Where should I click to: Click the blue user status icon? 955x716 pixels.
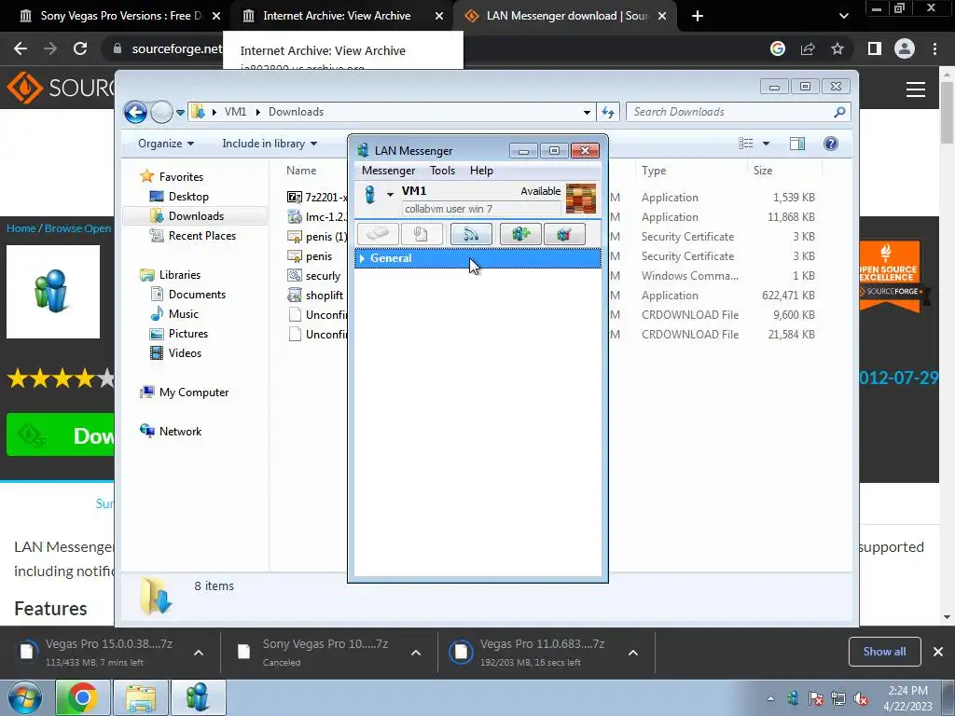369,194
